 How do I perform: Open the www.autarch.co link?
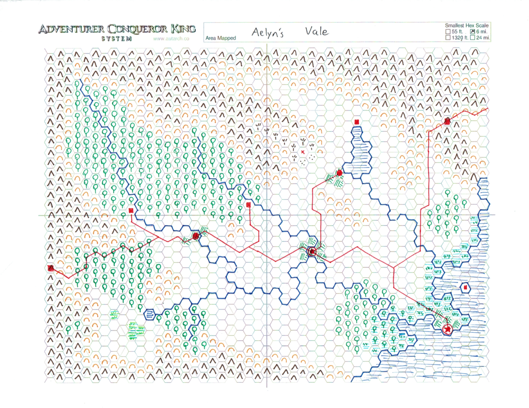tap(171, 38)
